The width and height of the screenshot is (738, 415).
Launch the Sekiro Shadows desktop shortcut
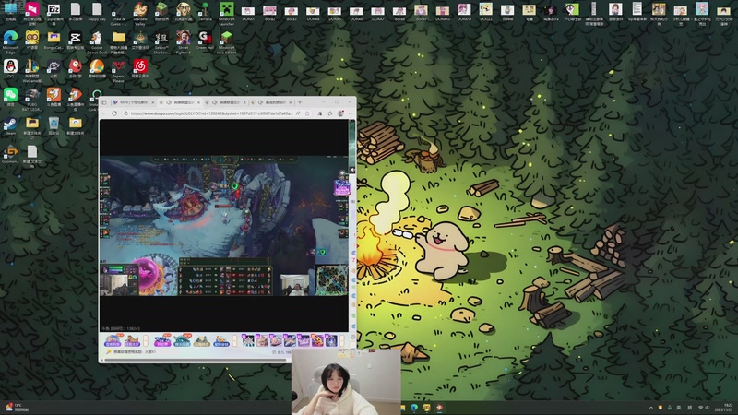coord(161,42)
